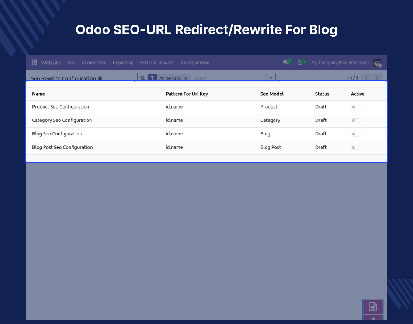Open the Website menu
413x324 pixels.
click(x=51, y=63)
